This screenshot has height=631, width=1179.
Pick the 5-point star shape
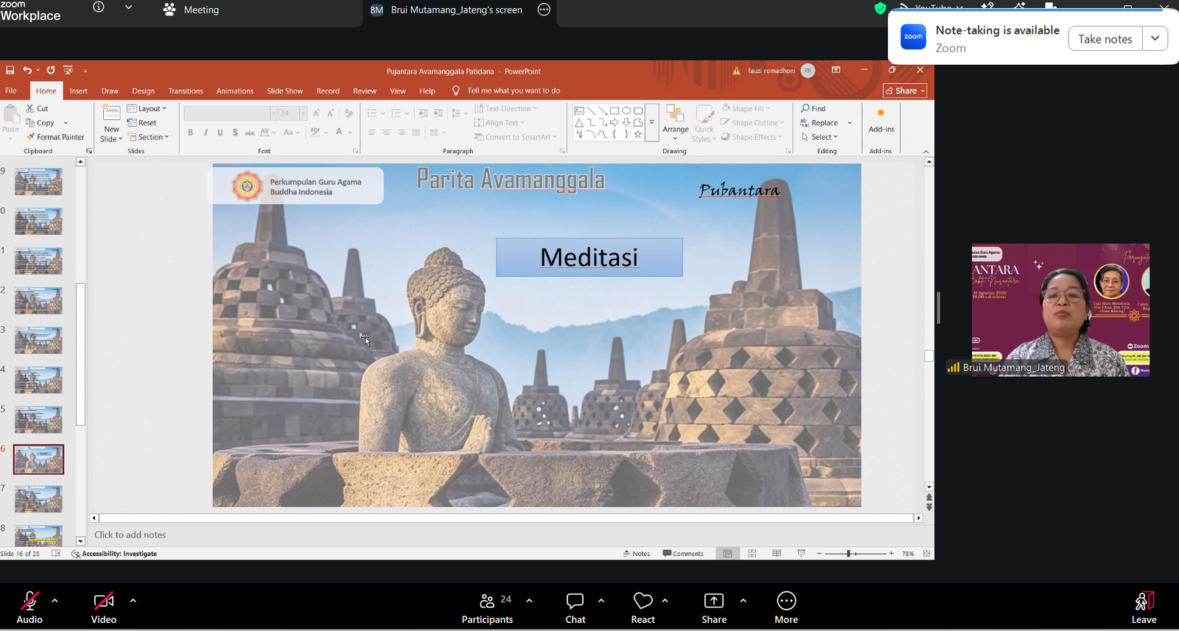638,134
